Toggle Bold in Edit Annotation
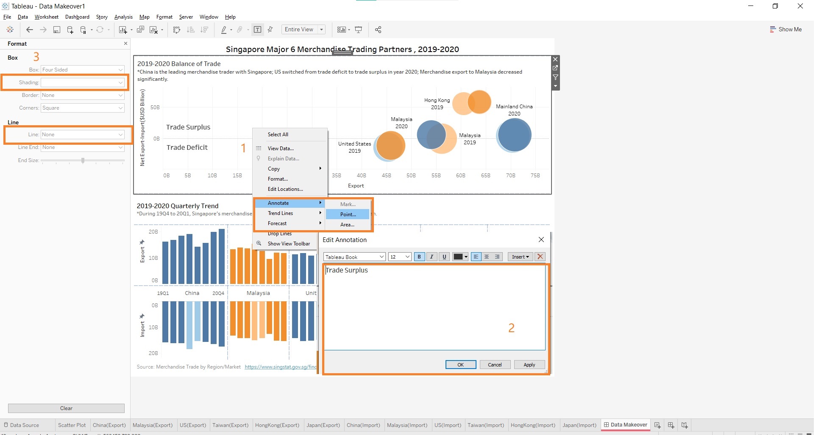Viewport: 816px width, 435px height. [419, 257]
